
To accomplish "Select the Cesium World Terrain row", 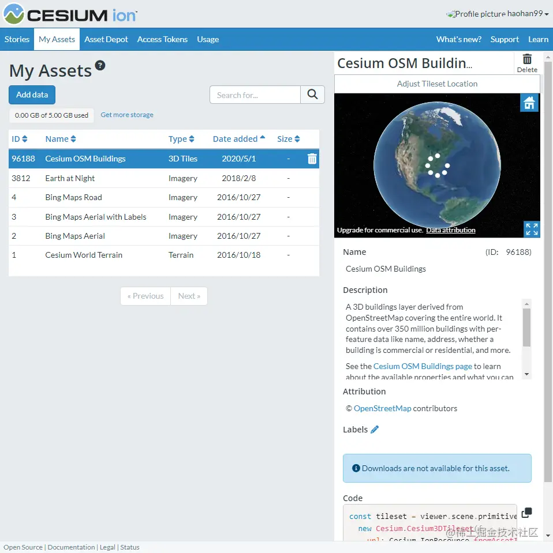I will (164, 255).
